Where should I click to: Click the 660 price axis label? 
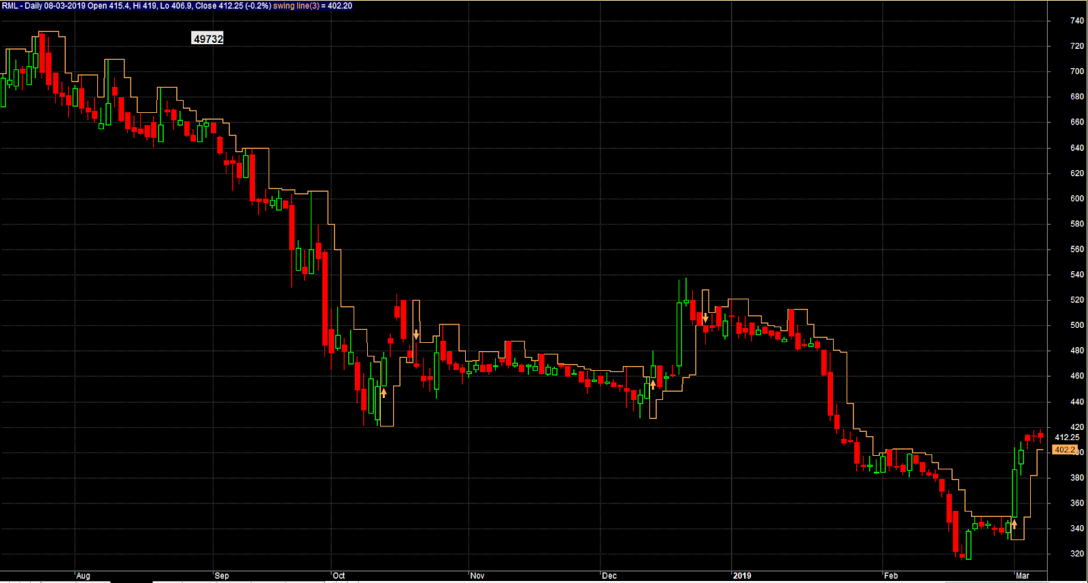[x=1077, y=122]
